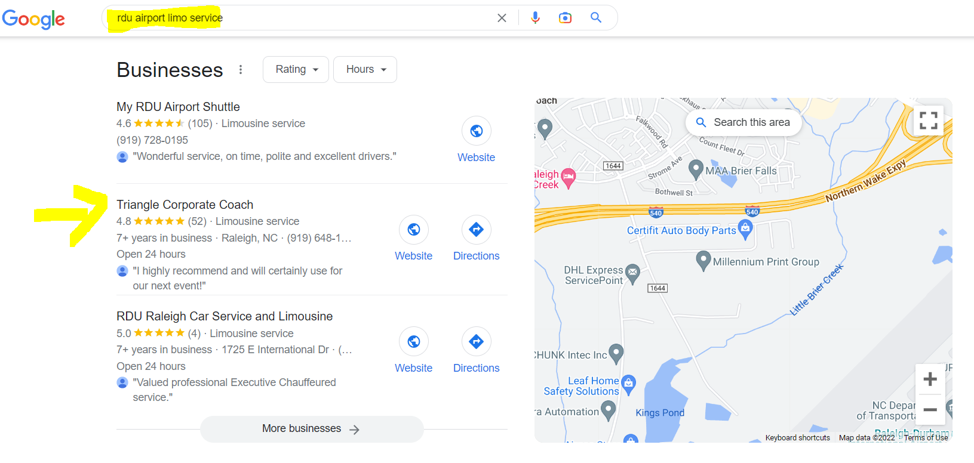Open Triangle Corporate Coach website globe icon

pyautogui.click(x=414, y=229)
